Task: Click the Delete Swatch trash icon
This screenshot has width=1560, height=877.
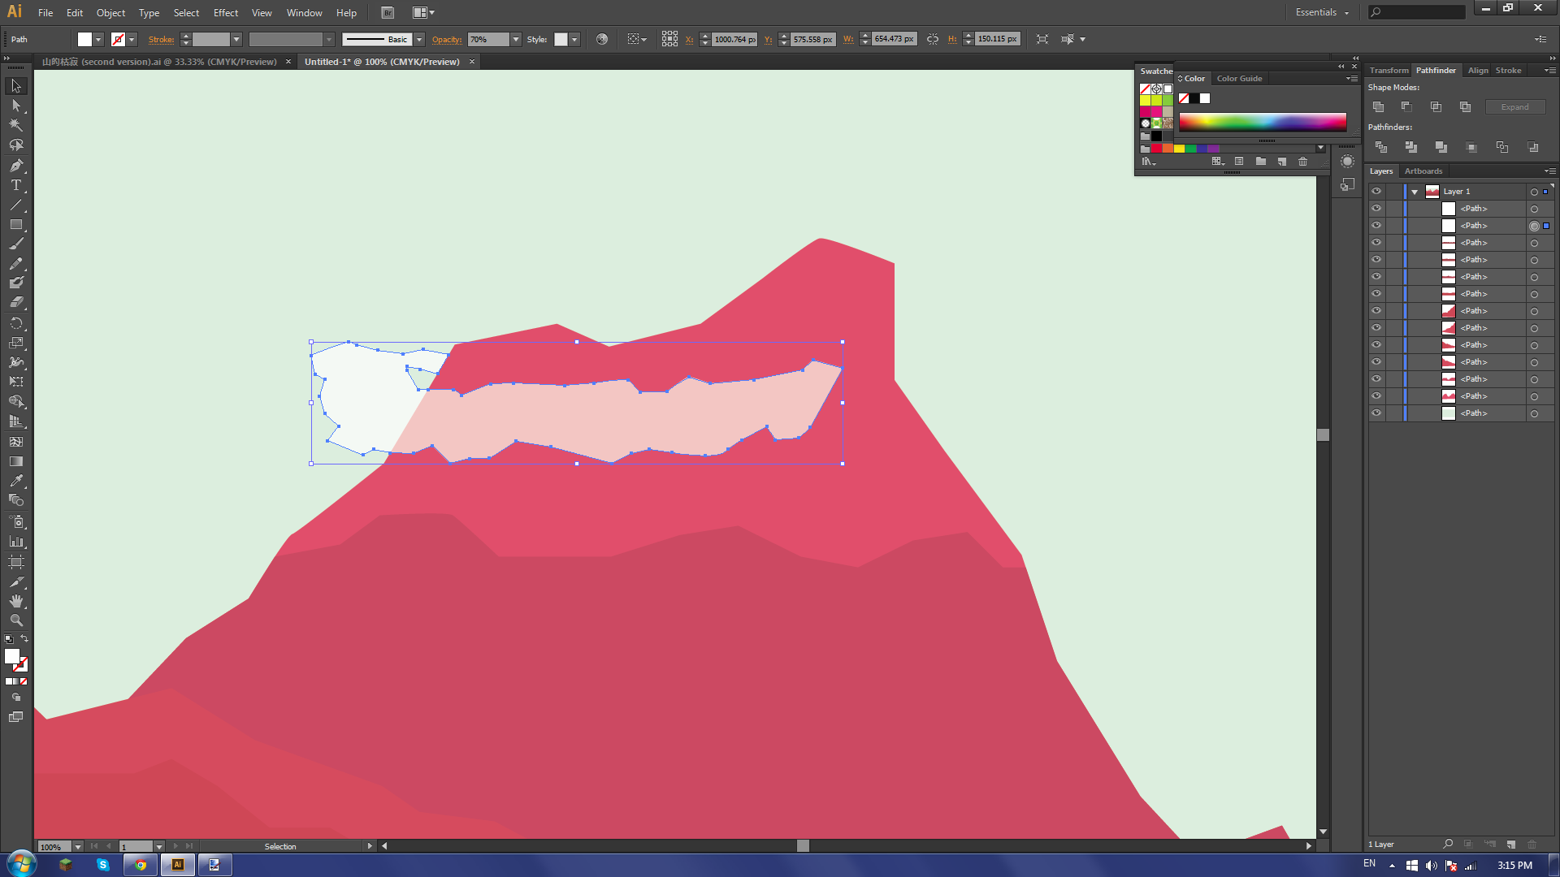Action: coord(1303,162)
